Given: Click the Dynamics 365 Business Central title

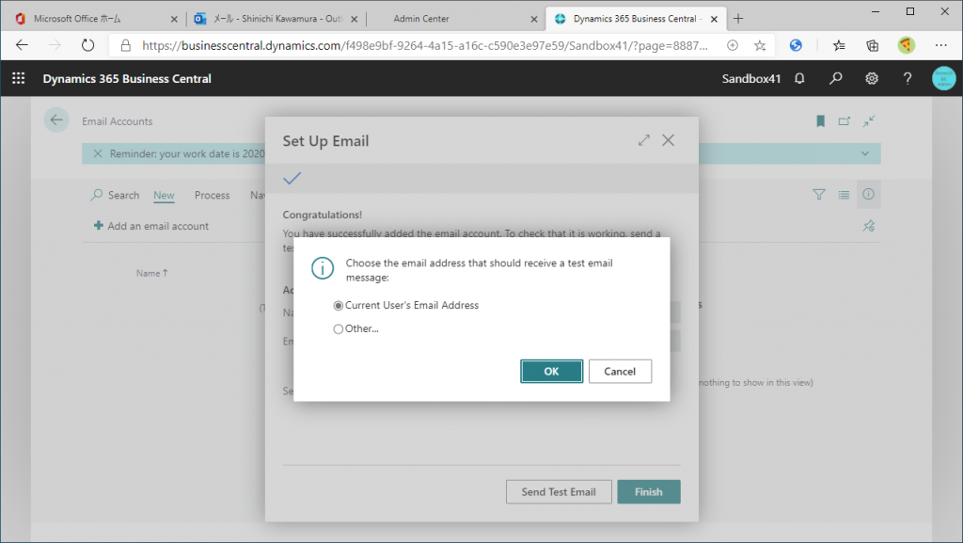Looking at the screenshot, I should [127, 79].
